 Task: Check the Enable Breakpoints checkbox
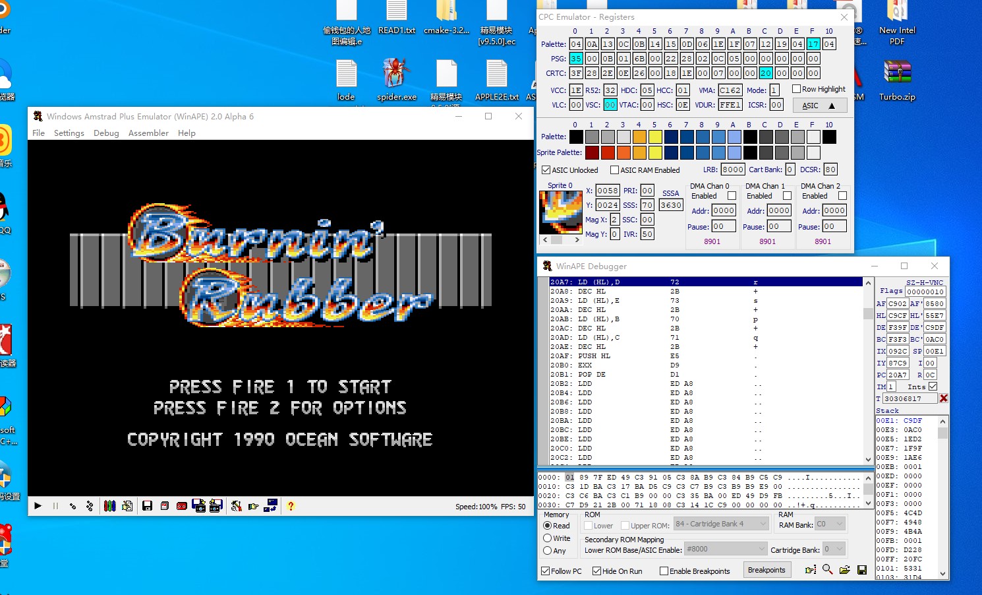pyautogui.click(x=664, y=571)
